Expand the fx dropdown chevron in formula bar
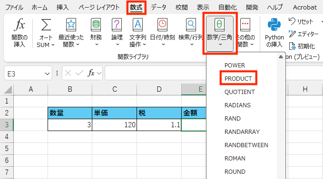Viewport: 323px width, 179px height. (99, 73)
